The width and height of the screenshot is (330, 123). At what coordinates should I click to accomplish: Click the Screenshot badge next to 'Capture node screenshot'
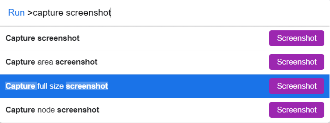pos(296,110)
